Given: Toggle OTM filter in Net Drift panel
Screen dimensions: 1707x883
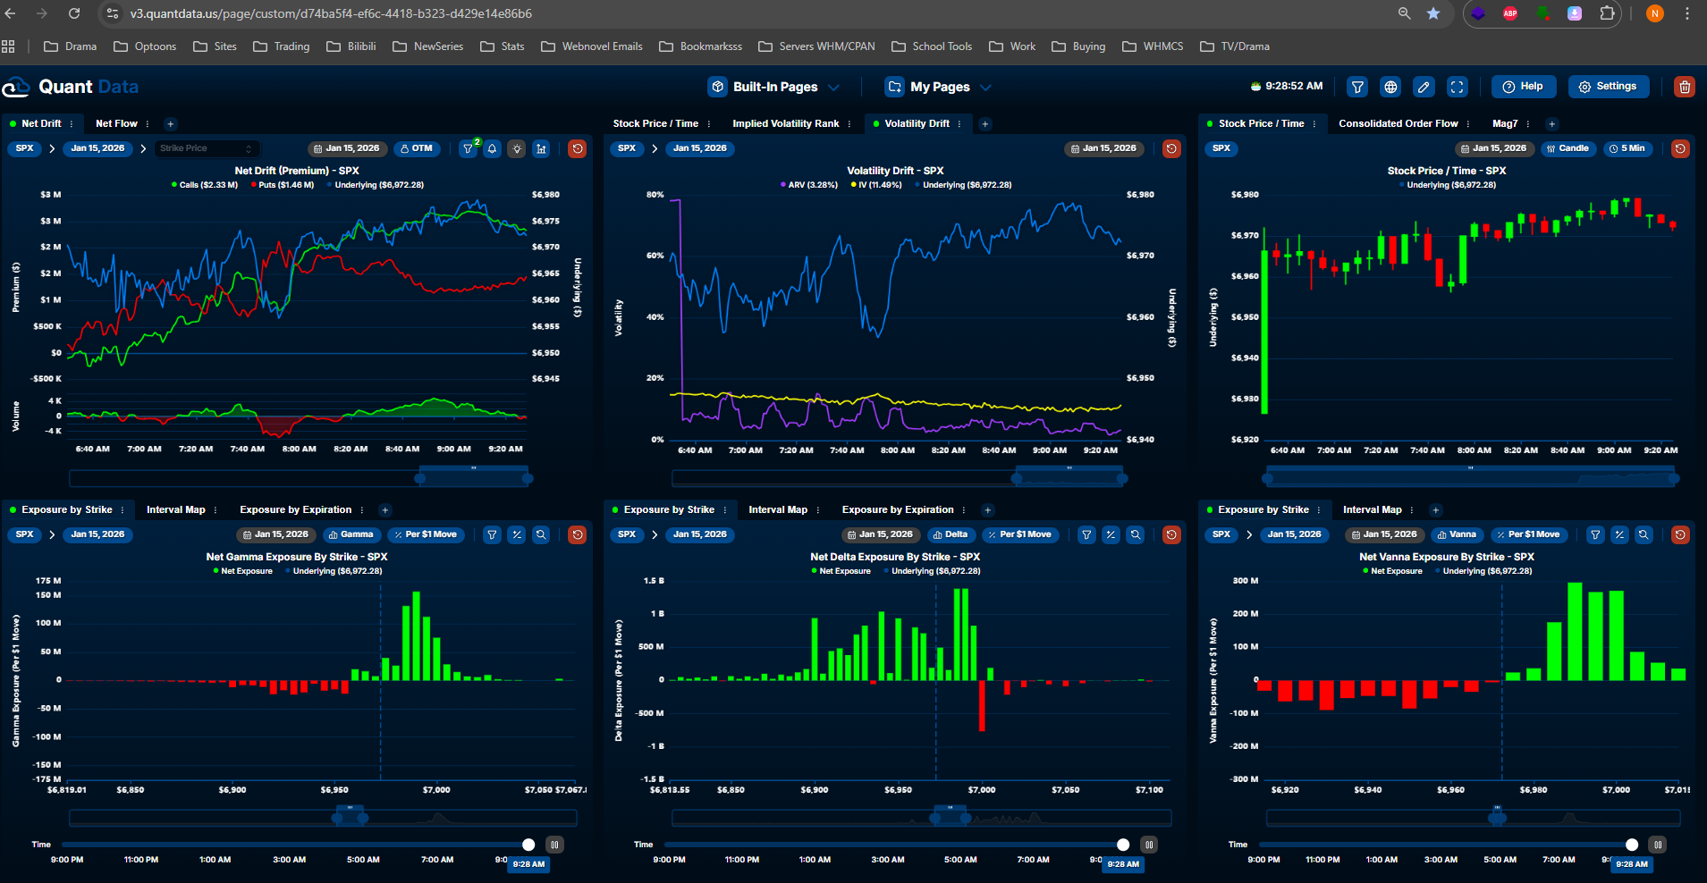Looking at the screenshot, I should point(417,148).
